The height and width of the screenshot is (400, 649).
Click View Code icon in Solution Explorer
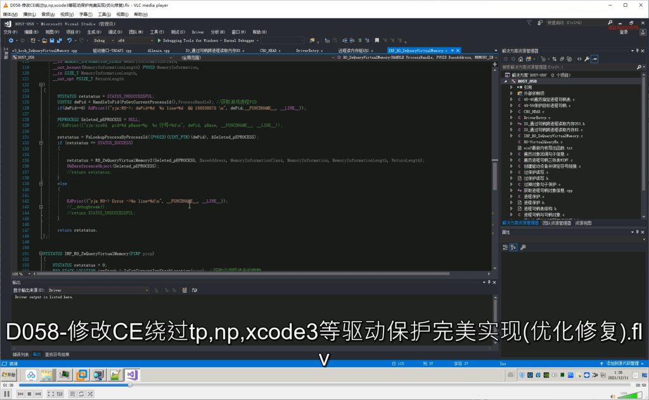tap(579, 59)
